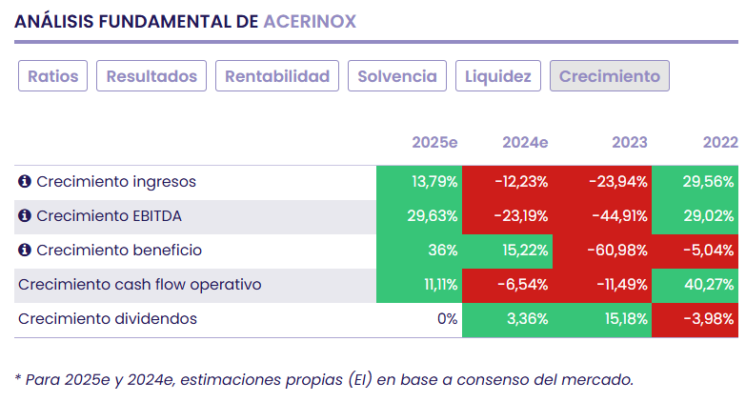Switch to the Resultados tab
Viewport: 746px width, 402px height.
[x=151, y=76]
